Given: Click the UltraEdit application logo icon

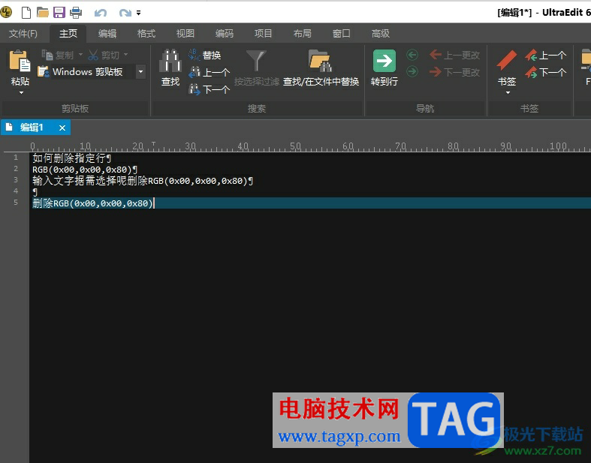Looking at the screenshot, I should coord(6,13).
